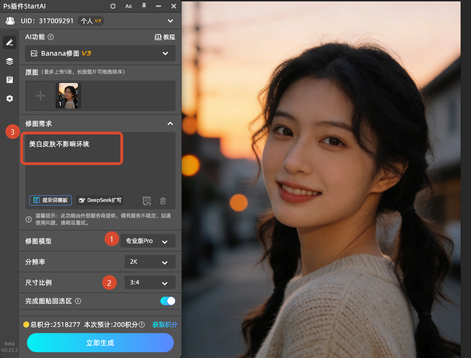Image resolution: width=471 pixels, height=358 pixels.
Task: Click the uploaded portrait thumbnail in 原图
Action: coord(68,95)
